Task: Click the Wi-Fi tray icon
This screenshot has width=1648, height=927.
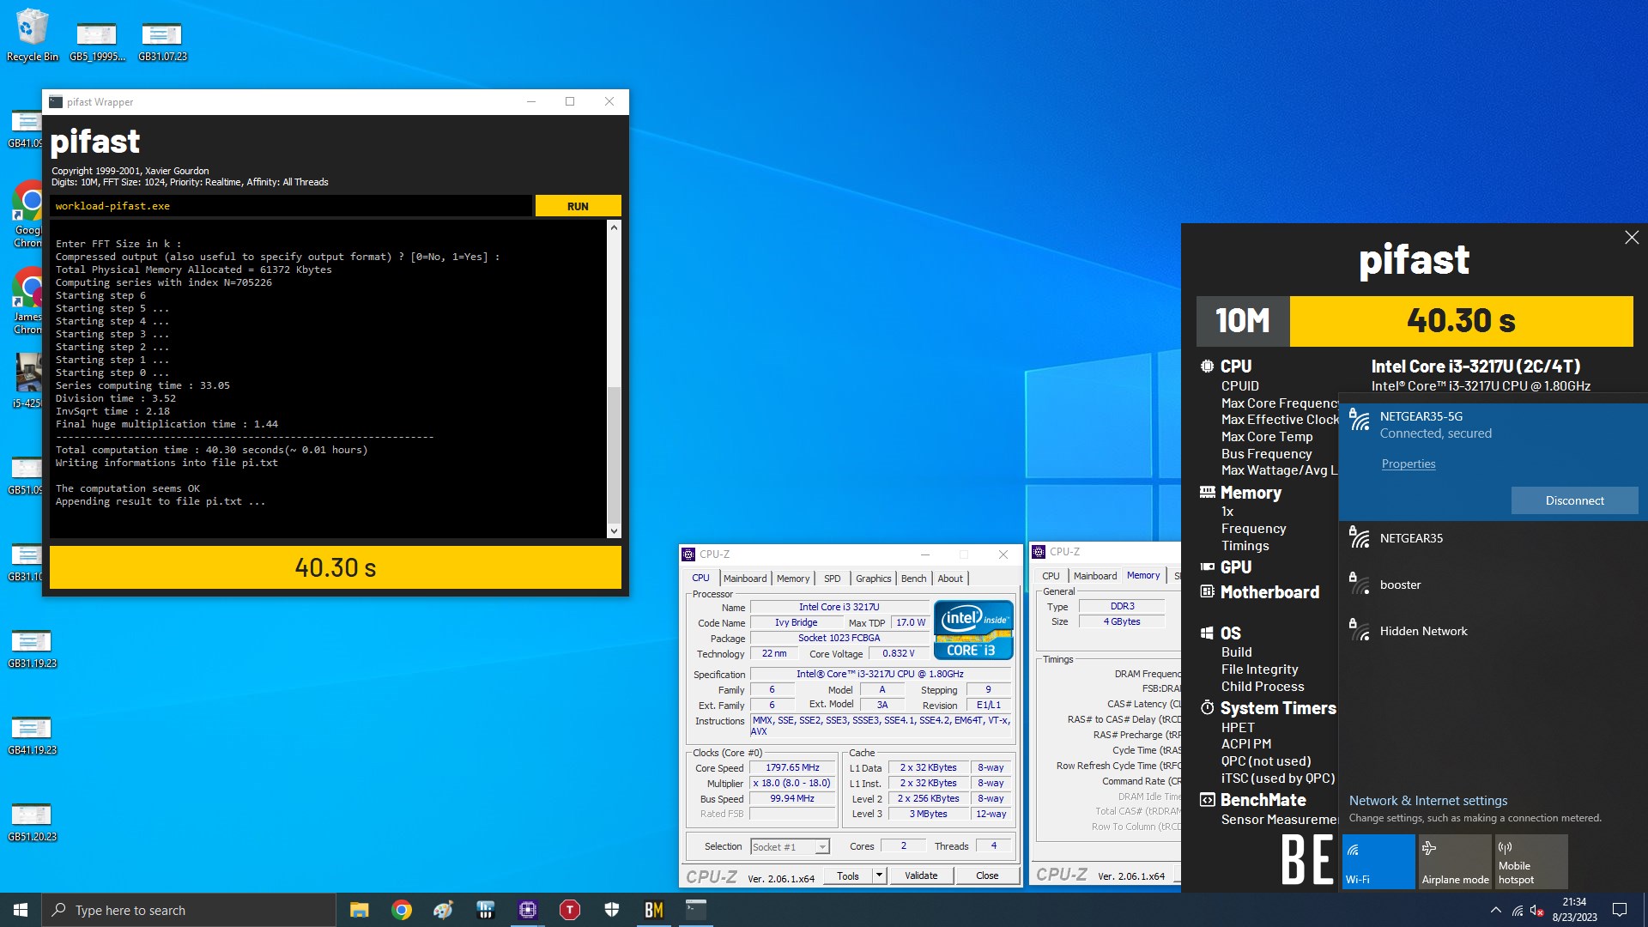Action: (x=1518, y=910)
